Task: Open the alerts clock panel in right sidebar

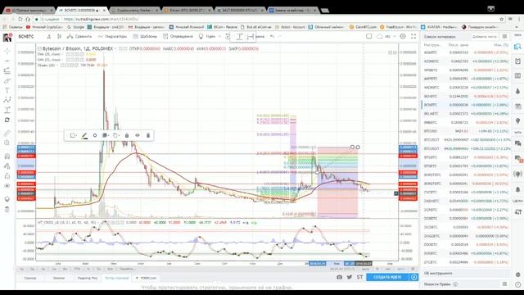Action: (517, 61)
